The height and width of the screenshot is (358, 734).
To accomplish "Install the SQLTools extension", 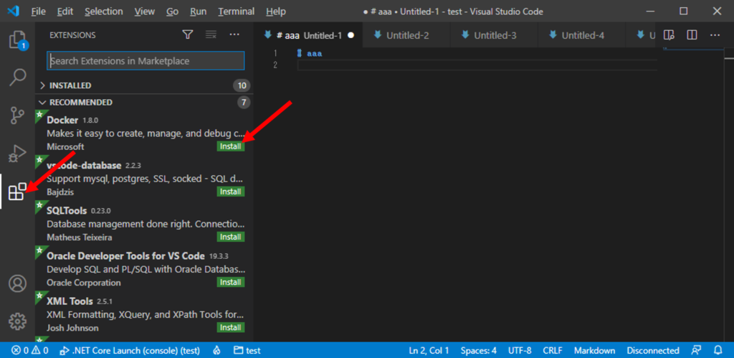I will (x=231, y=237).
